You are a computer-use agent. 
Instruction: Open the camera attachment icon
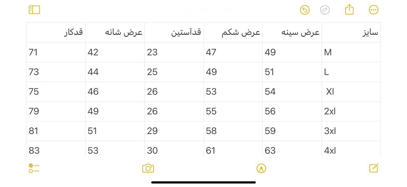pyautogui.click(x=148, y=168)
